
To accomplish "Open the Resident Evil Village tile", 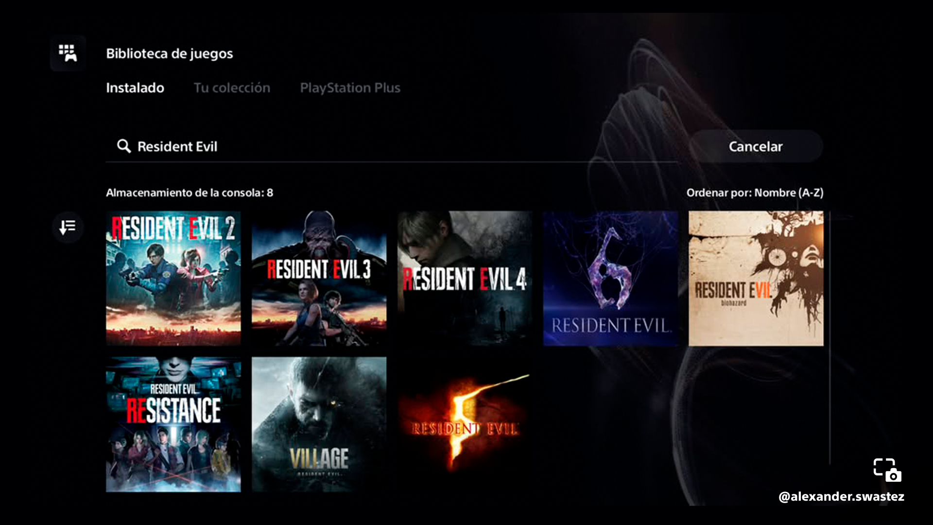I will coord(319,424).
